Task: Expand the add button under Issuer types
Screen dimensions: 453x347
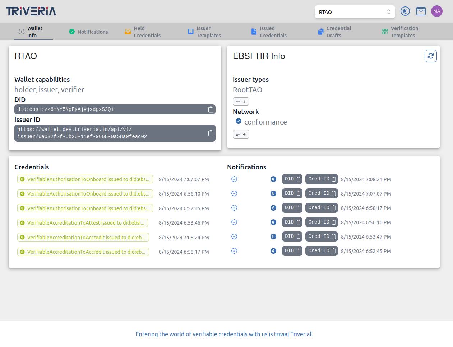Action: tap(241, 102)
